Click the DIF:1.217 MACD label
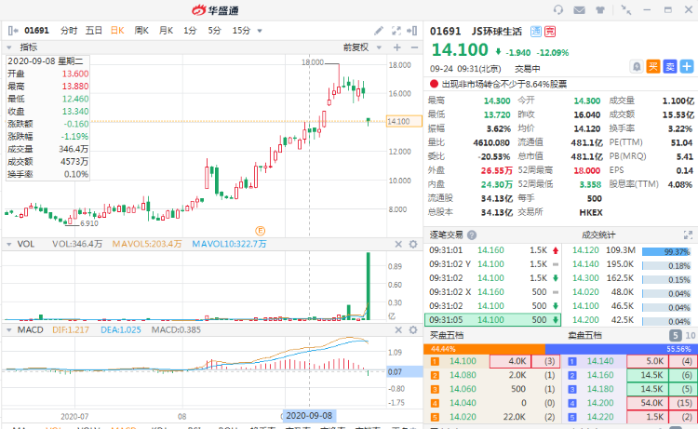The width and height of the screenshot is (698, 429). [71, 329]
